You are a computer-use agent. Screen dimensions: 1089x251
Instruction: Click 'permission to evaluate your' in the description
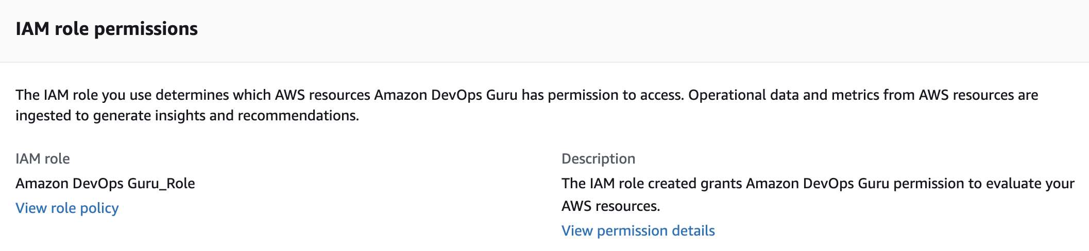pyautogui.click(x=984, y=184)
